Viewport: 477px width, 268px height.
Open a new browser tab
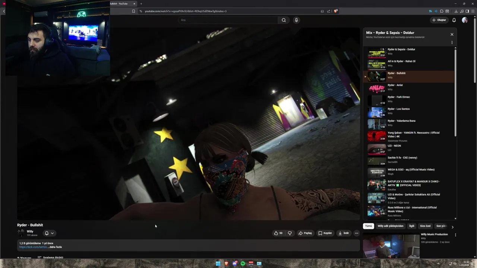[x=141, y=4]
